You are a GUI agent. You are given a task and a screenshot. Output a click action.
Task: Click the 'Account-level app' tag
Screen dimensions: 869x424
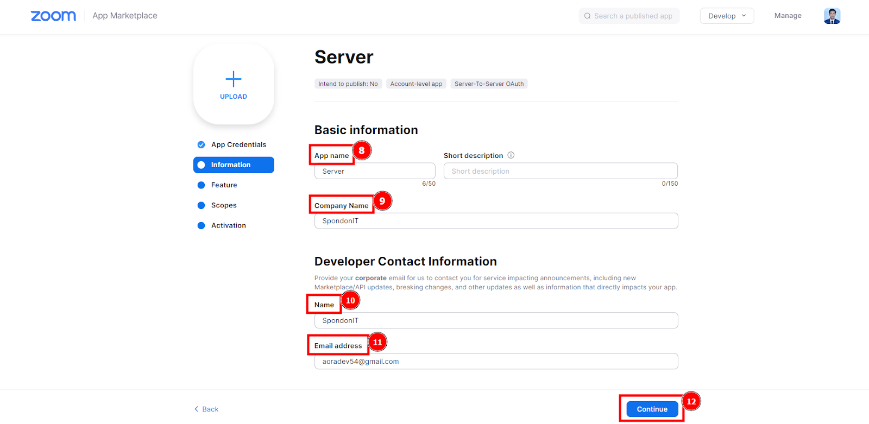(x=416, y=84)
